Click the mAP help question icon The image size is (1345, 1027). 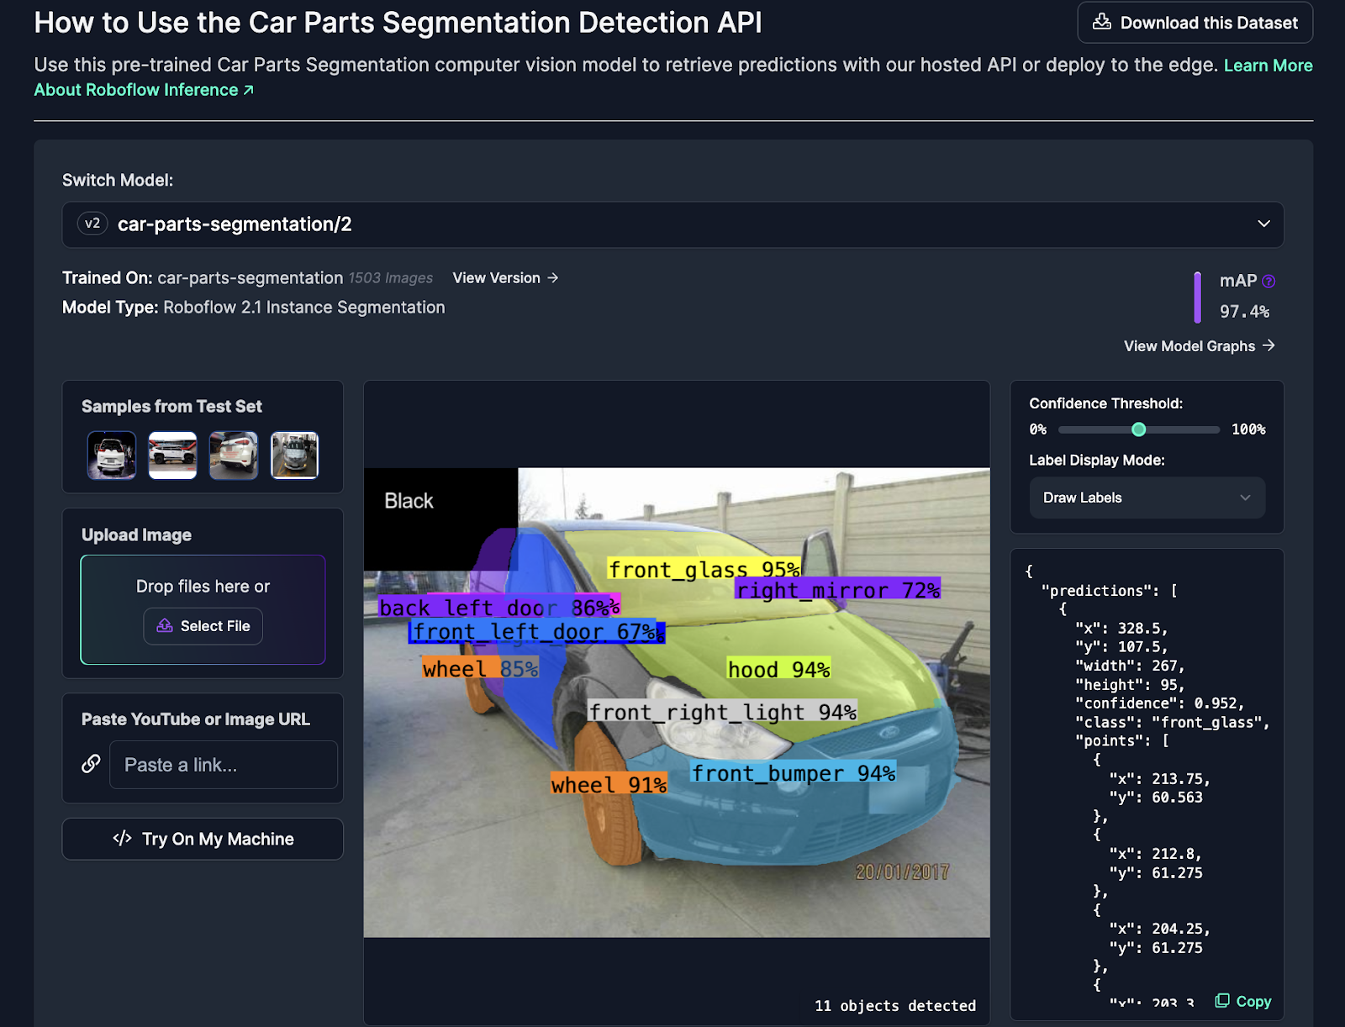click(x=1269, y=282)
